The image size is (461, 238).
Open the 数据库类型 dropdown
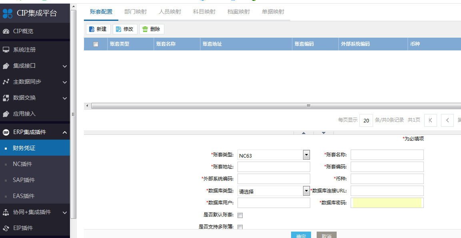click(x=306, y=191)
